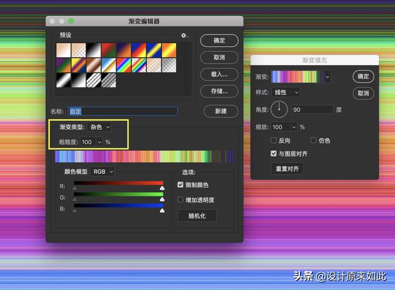Screen dimensions: 395x290
Task: Select the peach-to-transparent checkered preset in the first row
Action: 78,50
